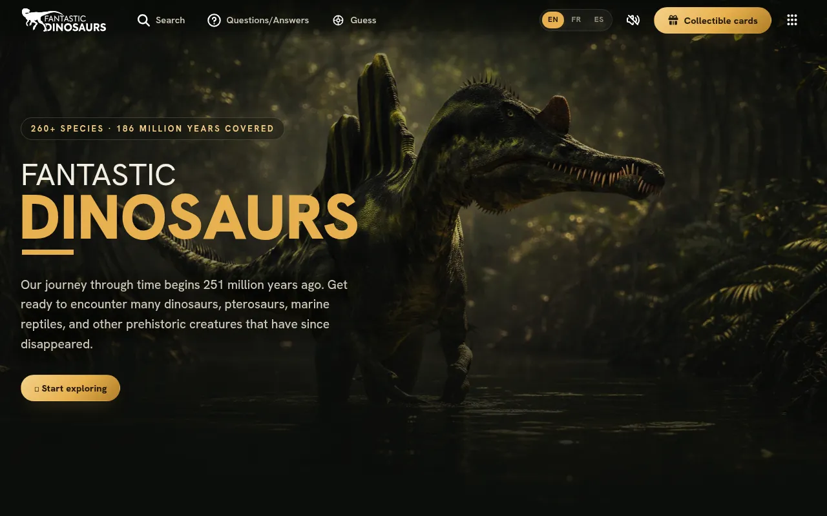Open Collectible cards
This screenshot has width=827, height=516.
tap(713, 21)
